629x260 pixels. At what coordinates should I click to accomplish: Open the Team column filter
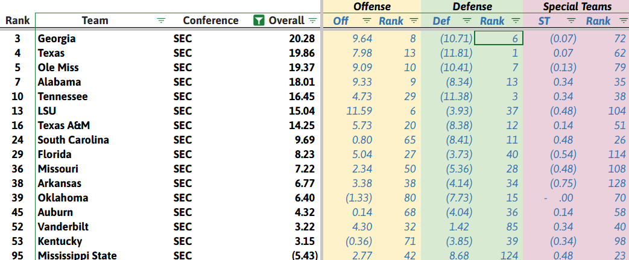click(161, 21)
